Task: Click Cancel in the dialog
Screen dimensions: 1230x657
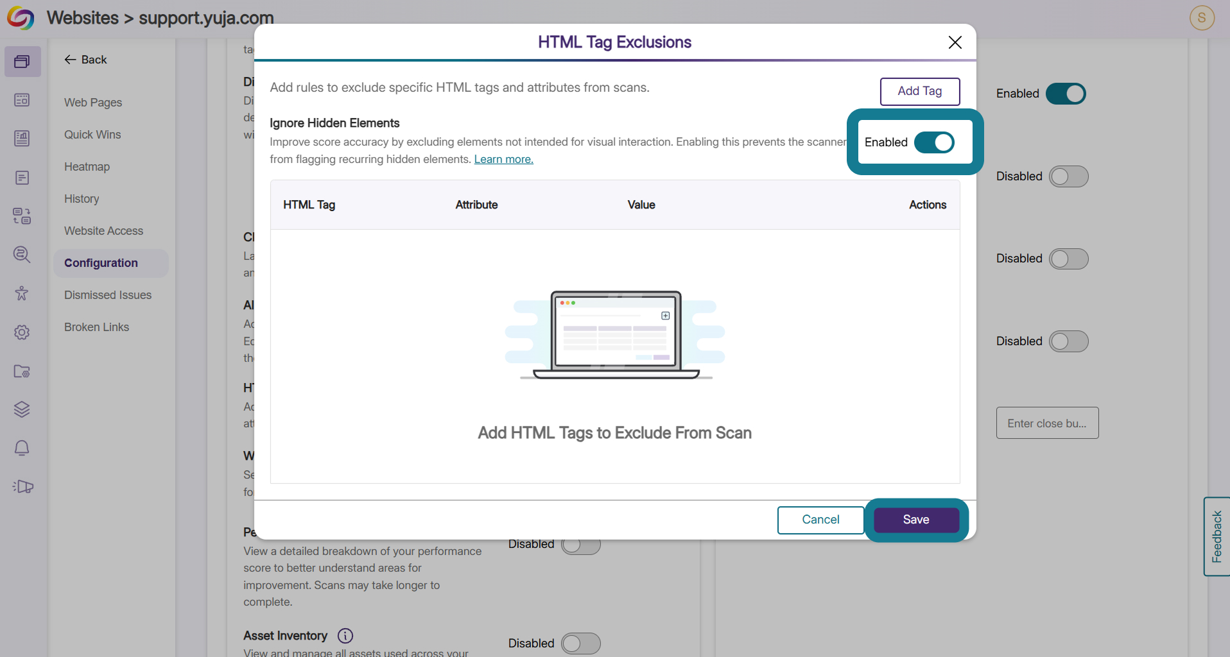Action: [820, 520]
